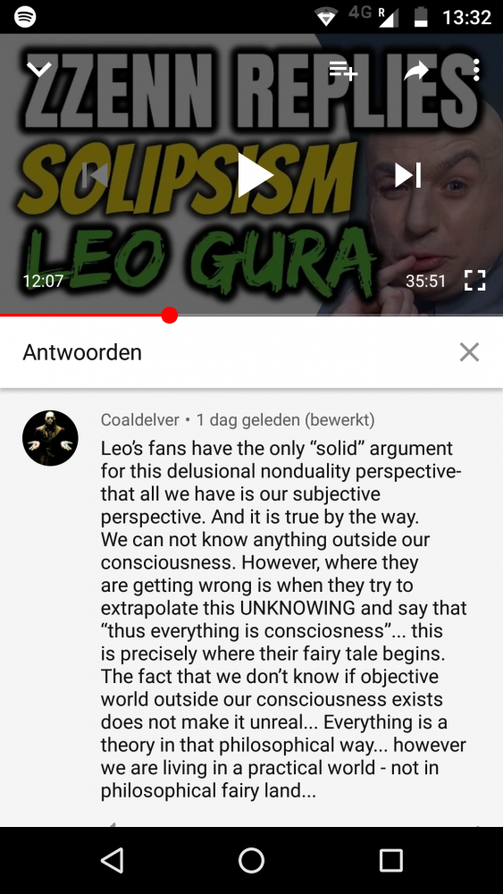
Task: Open Coaldelver's profile avatar
Action: pos(50,438)
